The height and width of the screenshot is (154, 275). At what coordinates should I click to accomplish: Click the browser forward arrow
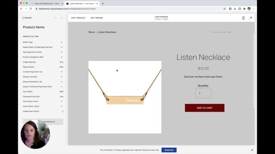click(x=26, y=9)
